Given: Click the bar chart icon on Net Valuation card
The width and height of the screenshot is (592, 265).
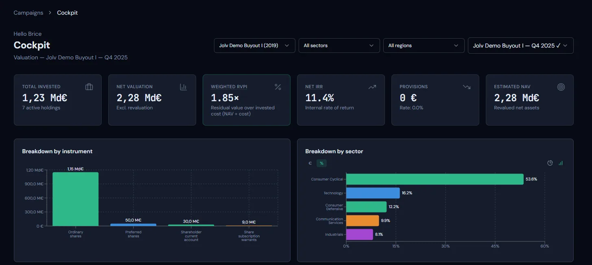Looking at the screenshot, I should tap(183, 87).
